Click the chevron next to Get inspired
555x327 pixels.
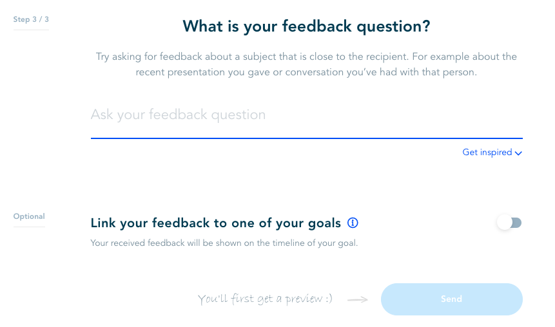[518, 153]
